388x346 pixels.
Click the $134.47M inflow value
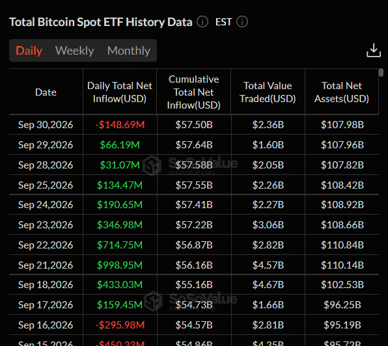coord(120,185)
